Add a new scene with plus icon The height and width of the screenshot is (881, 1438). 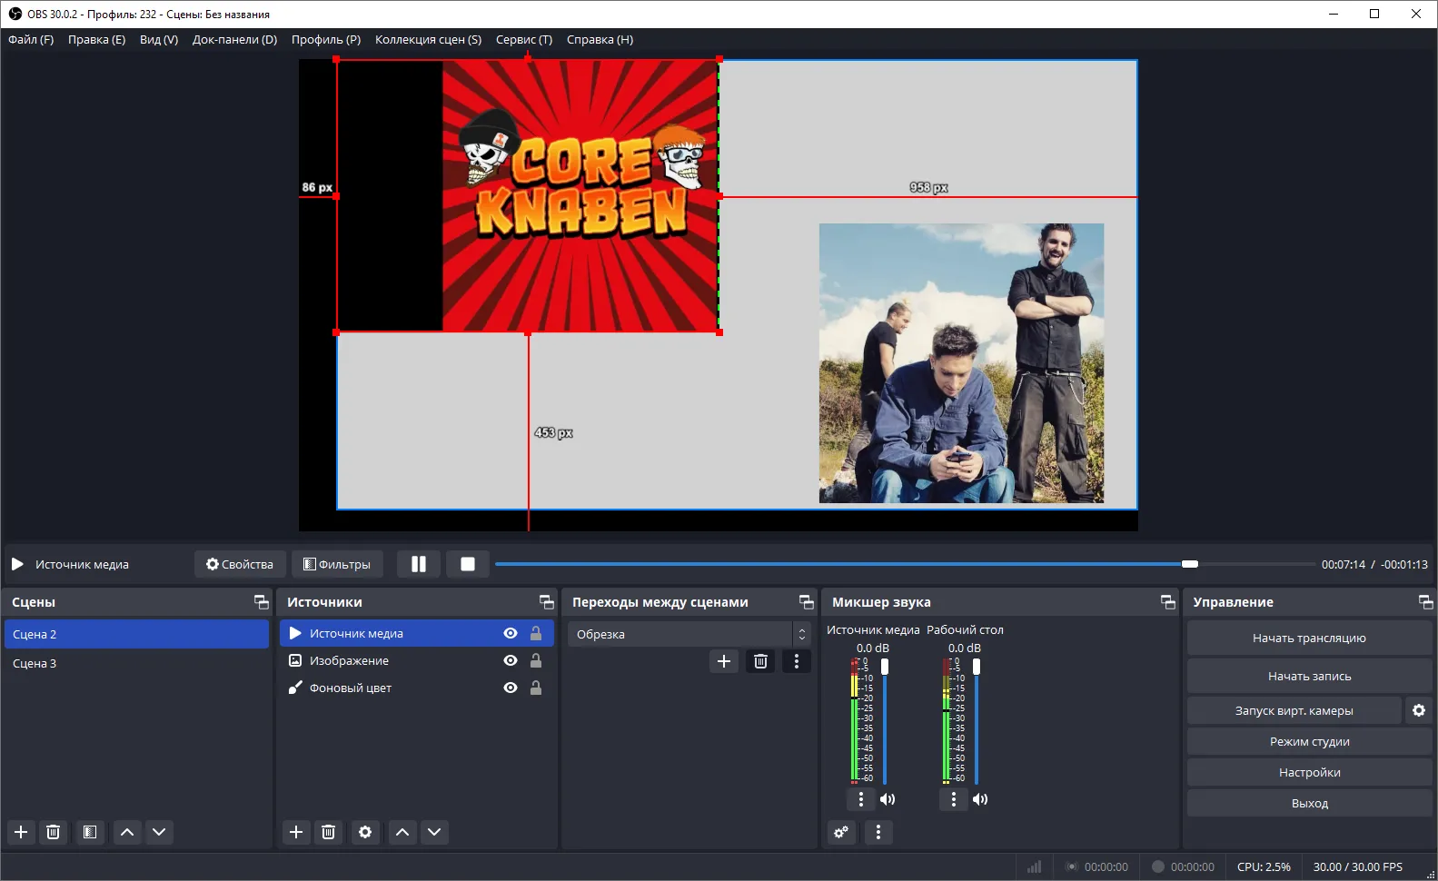coord(21,832)
